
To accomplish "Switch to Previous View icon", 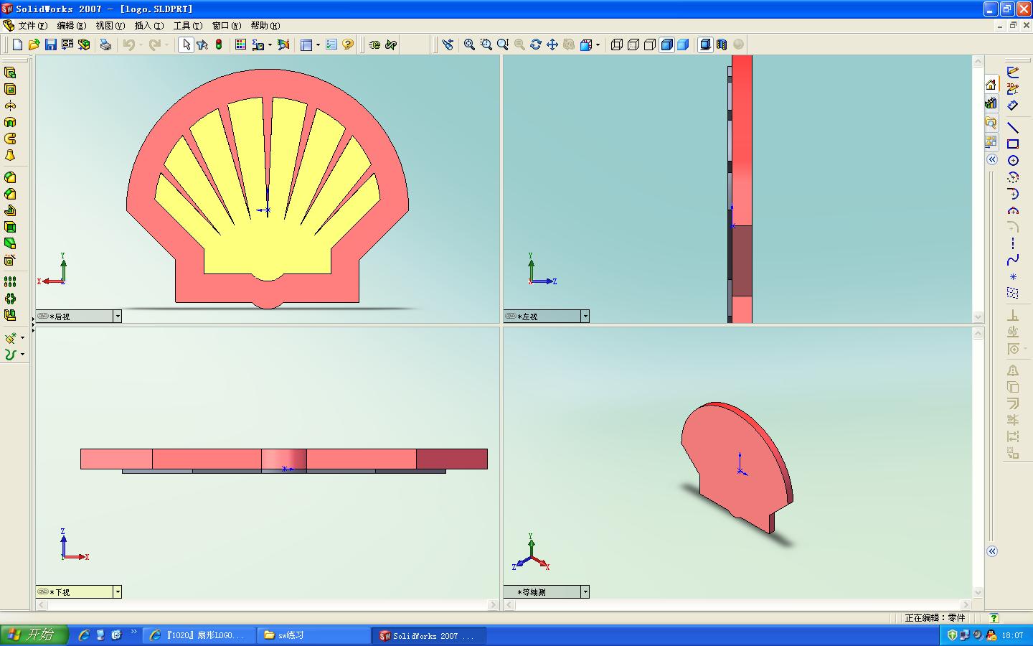I will click(x=448, y=45).
